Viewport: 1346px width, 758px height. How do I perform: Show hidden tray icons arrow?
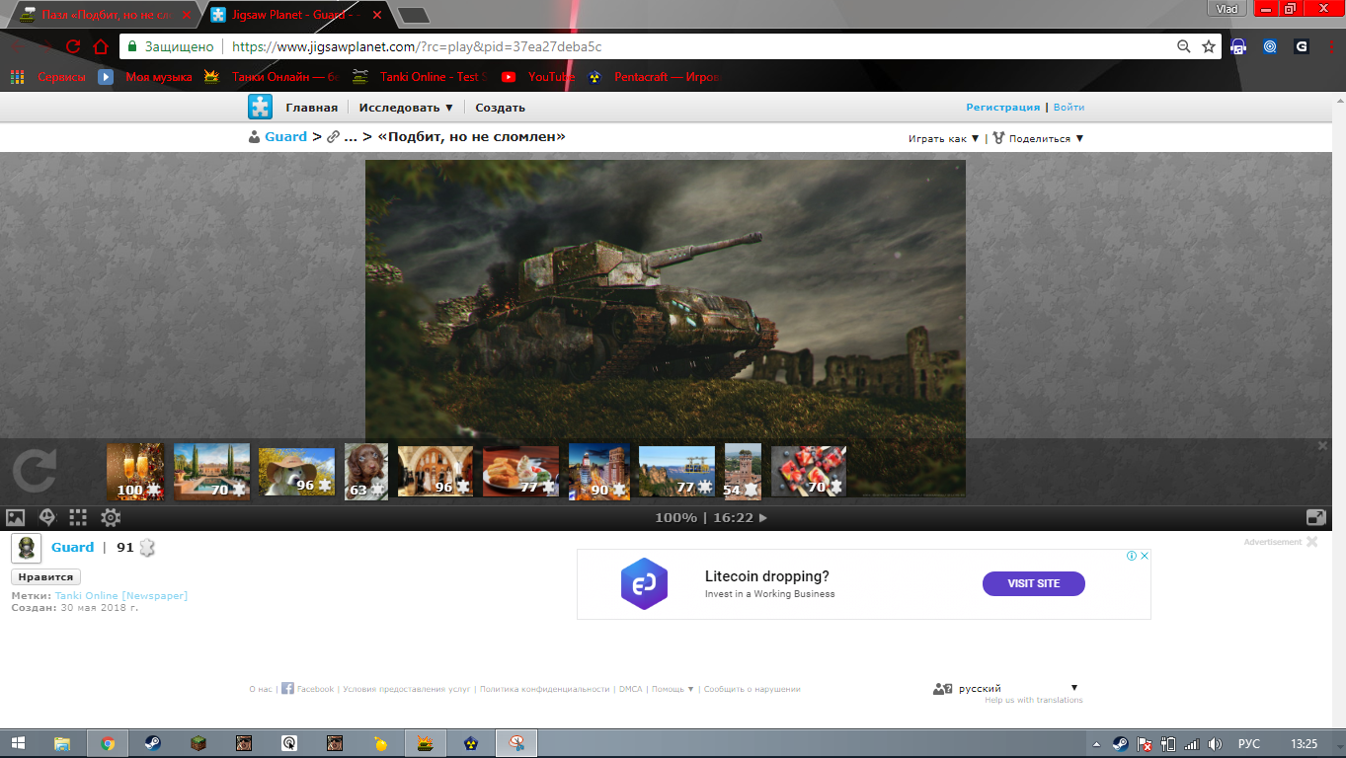point(1096,744)
